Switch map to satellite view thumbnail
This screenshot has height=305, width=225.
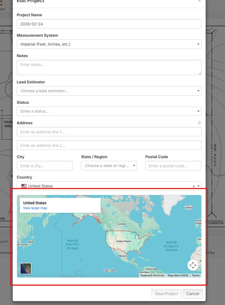(26, 268)
